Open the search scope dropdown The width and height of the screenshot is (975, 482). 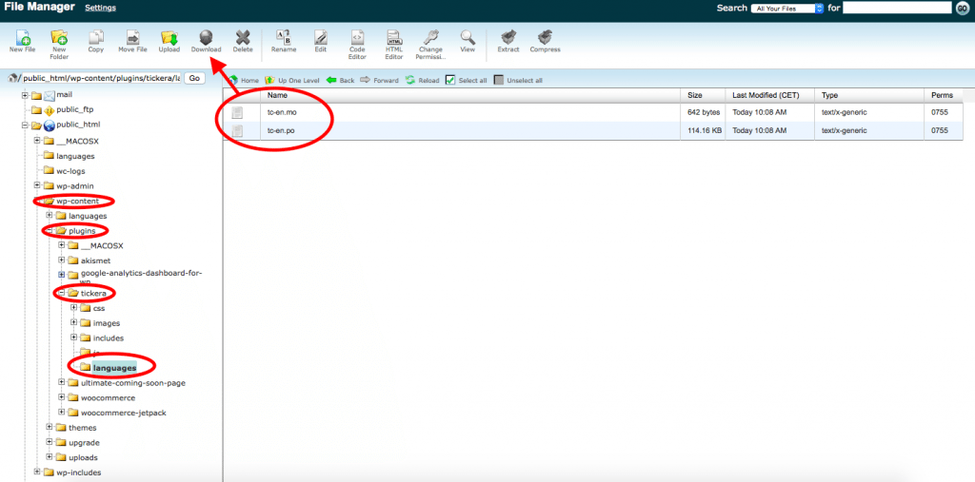click(x=787, y=8)
